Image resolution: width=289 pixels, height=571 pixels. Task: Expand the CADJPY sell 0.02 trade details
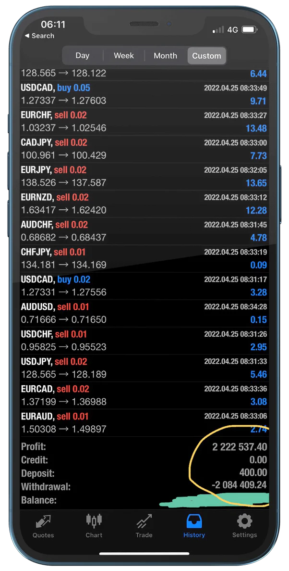144,149
